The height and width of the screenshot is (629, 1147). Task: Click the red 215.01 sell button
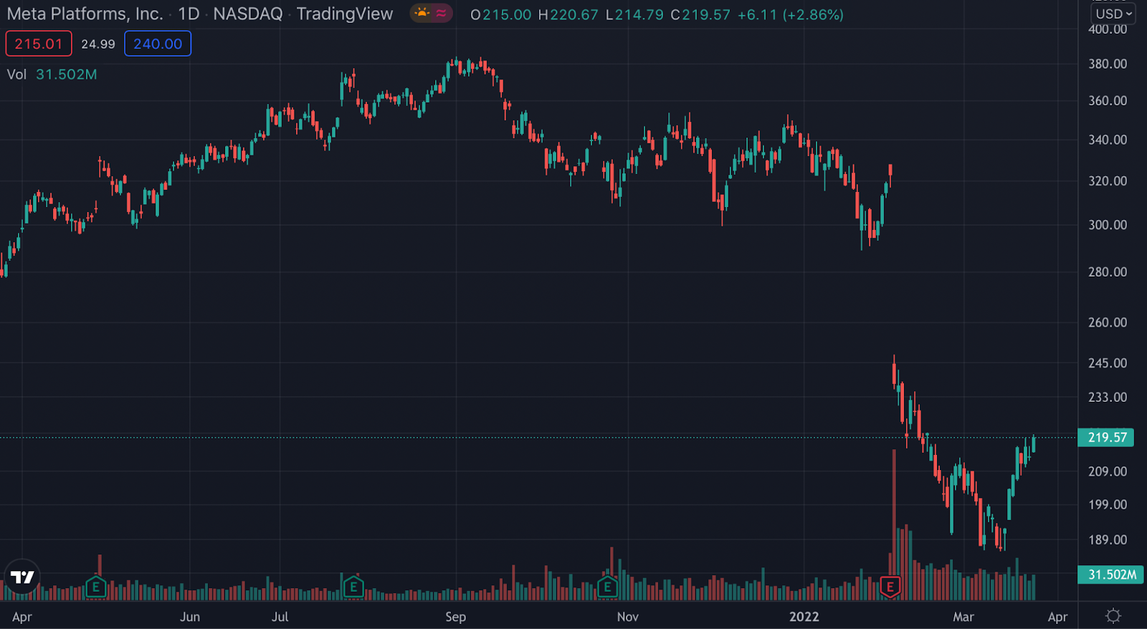[39, 44]
